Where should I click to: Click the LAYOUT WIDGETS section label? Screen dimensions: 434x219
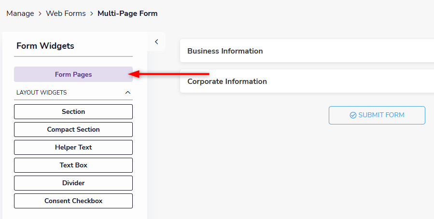click(x=42, y=92)
